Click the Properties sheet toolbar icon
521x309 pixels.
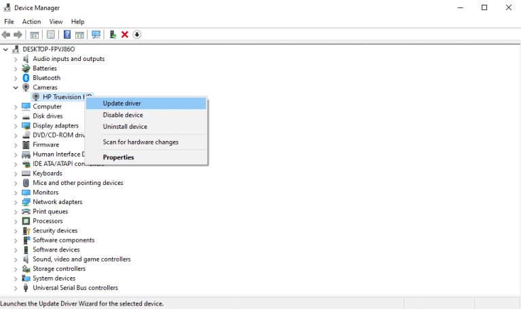51,35
